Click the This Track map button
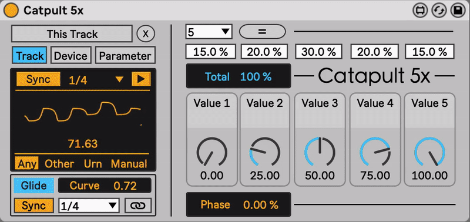 (72, 34)
